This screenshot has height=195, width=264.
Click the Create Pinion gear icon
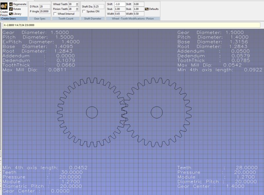pyautogui.click(x=4, y=6)
